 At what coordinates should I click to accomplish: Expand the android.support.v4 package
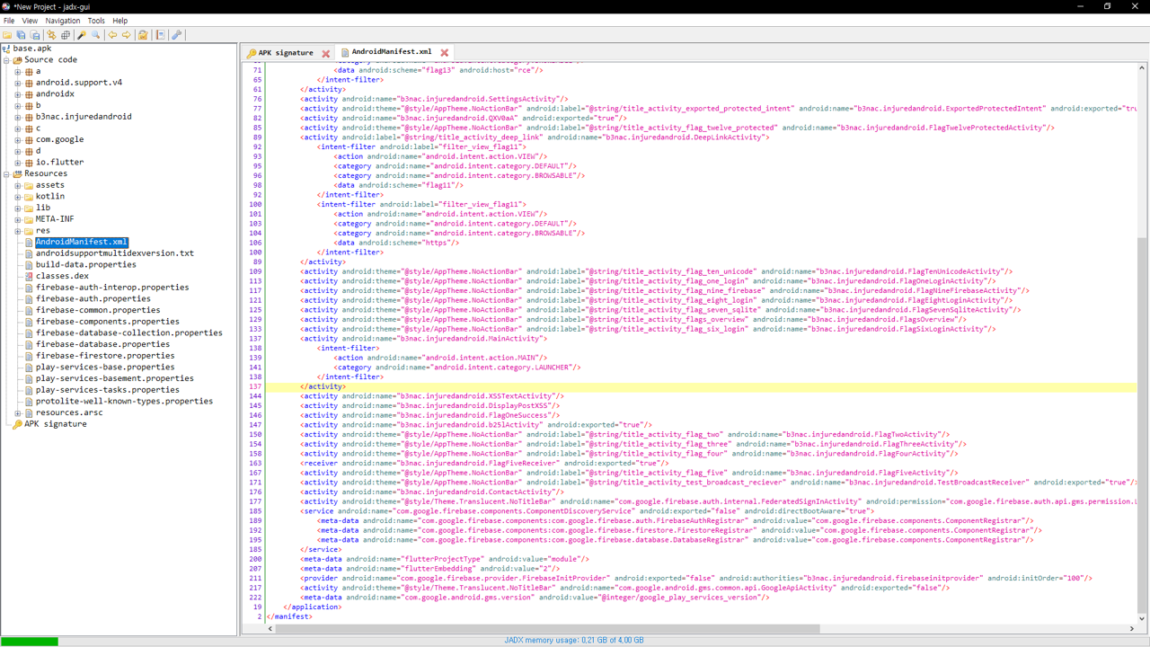[x=18, y=83]
